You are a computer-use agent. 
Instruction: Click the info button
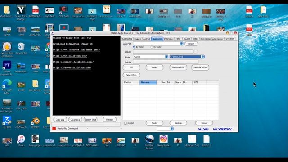coord(131,67)
